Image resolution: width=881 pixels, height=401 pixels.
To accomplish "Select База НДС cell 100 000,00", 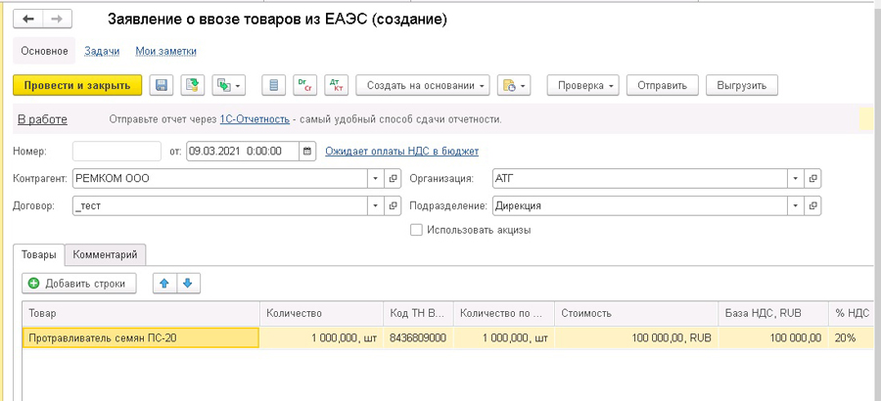I will [773, 338].
